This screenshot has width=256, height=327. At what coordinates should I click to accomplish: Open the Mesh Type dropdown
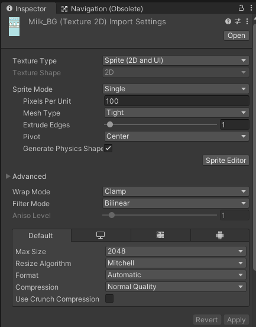pos(177,113)
